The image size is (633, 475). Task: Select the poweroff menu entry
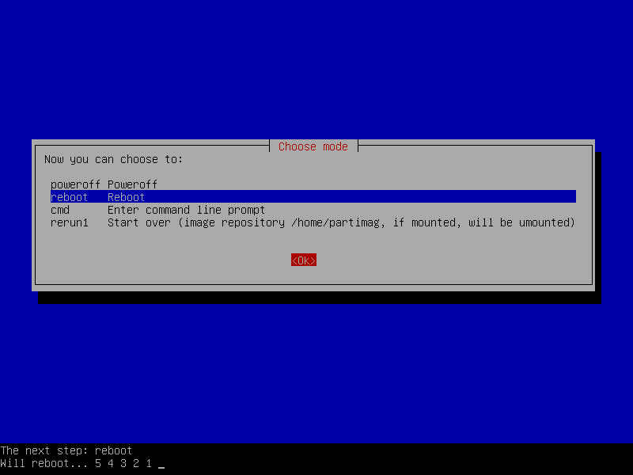(313, 184)
